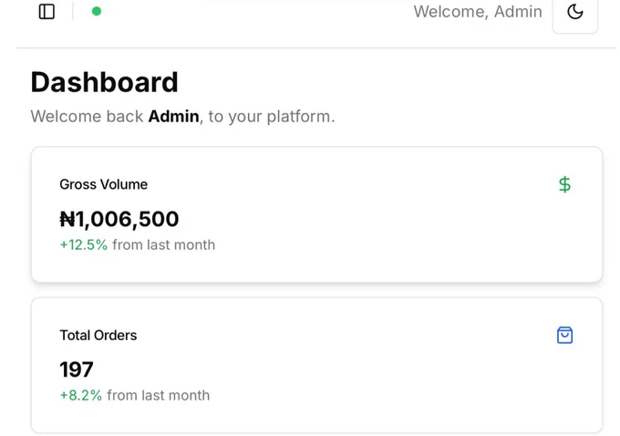Click the Total Orders label
Viewport: 620px width, 436px height.
coord(98,335)
